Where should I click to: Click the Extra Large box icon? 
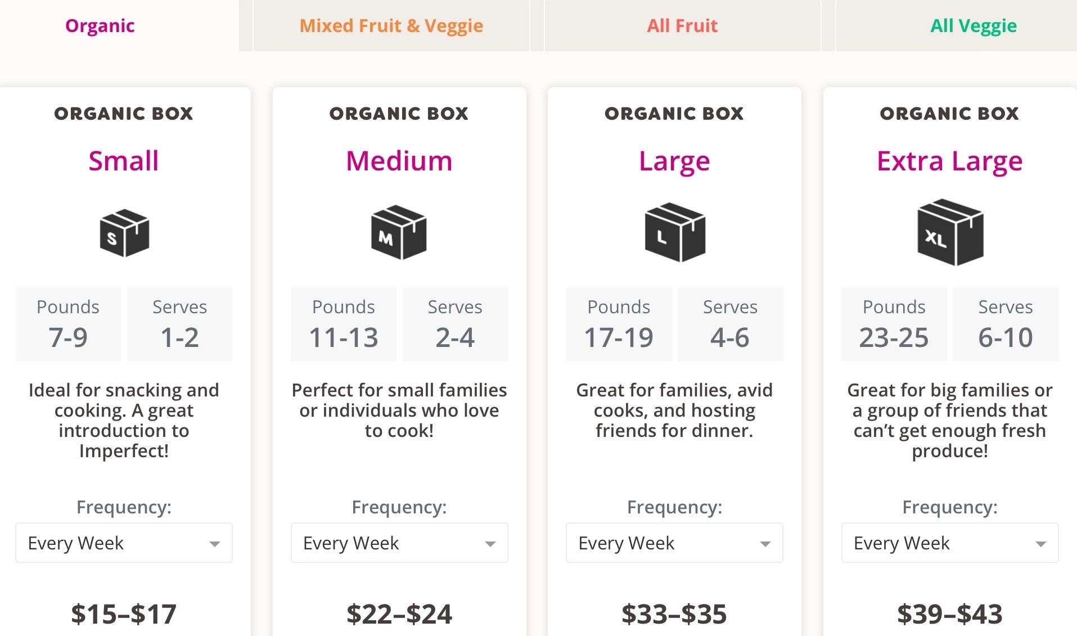pyautogui.click(x=950, y=232)
